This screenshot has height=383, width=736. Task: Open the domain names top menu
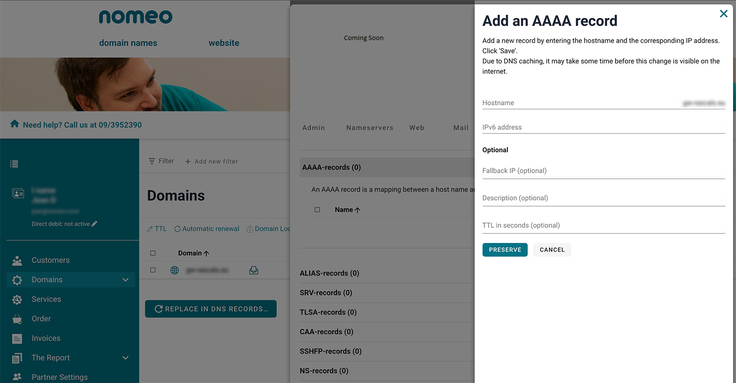click(x=128, y=43)
